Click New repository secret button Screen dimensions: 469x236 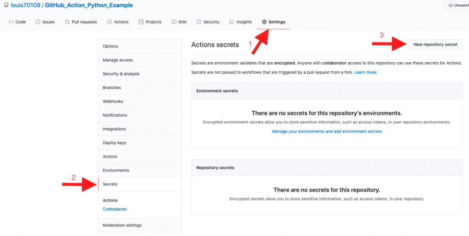click(436, 44)
